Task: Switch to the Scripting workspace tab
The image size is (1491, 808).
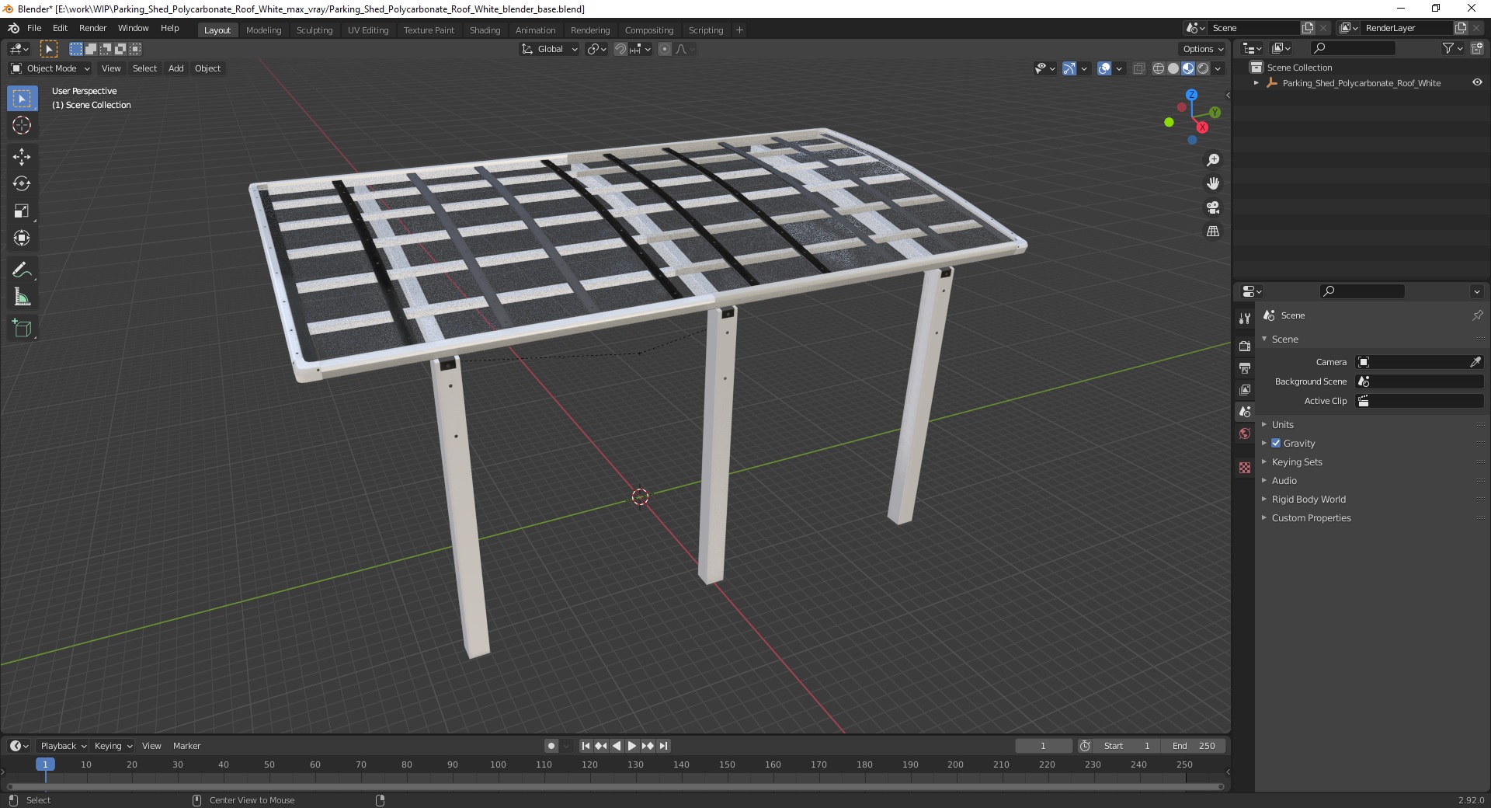Action: click(x=706, y=30)
